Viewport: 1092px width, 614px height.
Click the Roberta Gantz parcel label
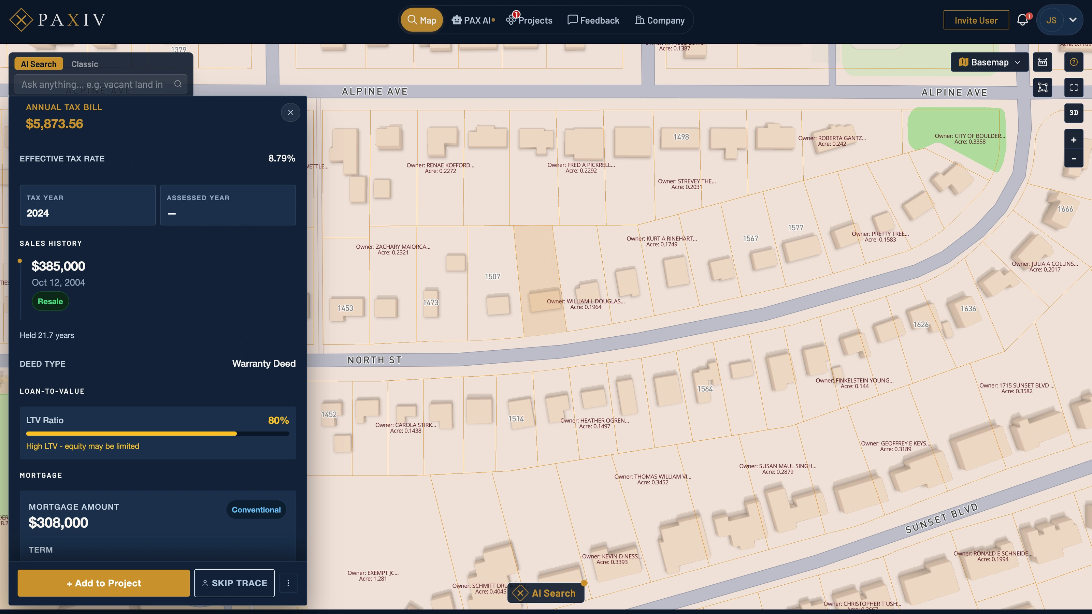832,141
